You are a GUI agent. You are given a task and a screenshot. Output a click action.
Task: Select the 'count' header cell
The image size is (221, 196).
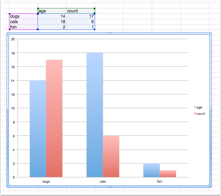(x=80, y=11)
